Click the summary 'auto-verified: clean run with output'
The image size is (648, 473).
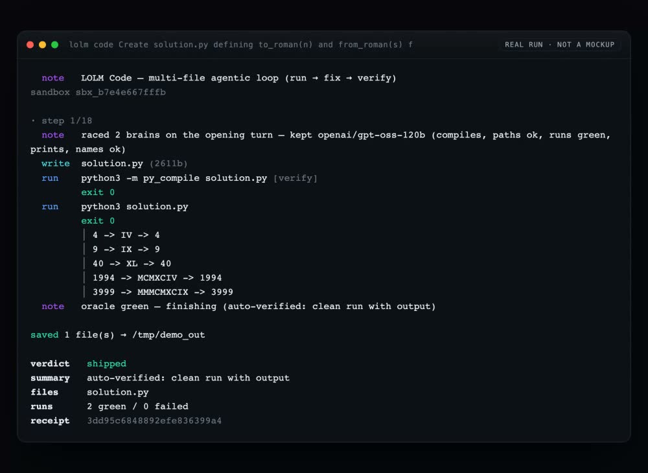pos(188,378)
